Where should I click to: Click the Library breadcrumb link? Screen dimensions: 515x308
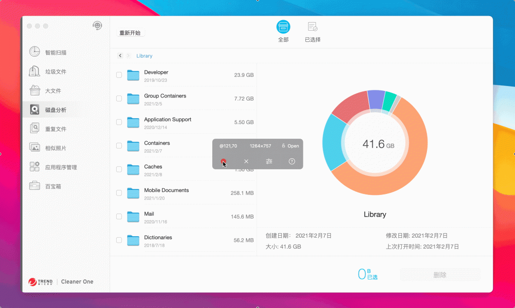point(144,56)
